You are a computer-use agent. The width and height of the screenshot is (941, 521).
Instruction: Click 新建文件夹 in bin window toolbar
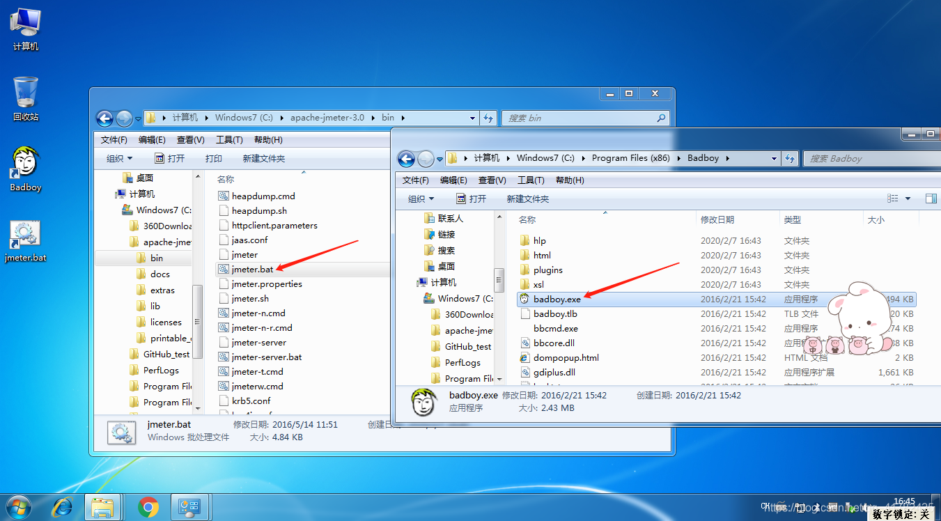(x=264, y=159)
